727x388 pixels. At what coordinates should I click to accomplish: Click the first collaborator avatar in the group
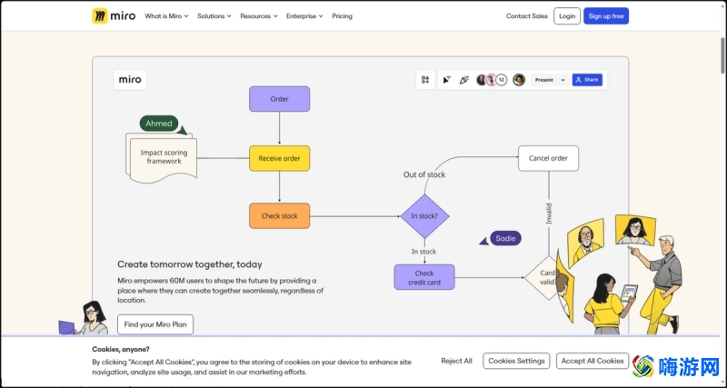482,80
